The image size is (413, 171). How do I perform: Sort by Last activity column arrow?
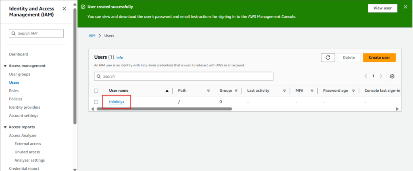click(284, 91)
